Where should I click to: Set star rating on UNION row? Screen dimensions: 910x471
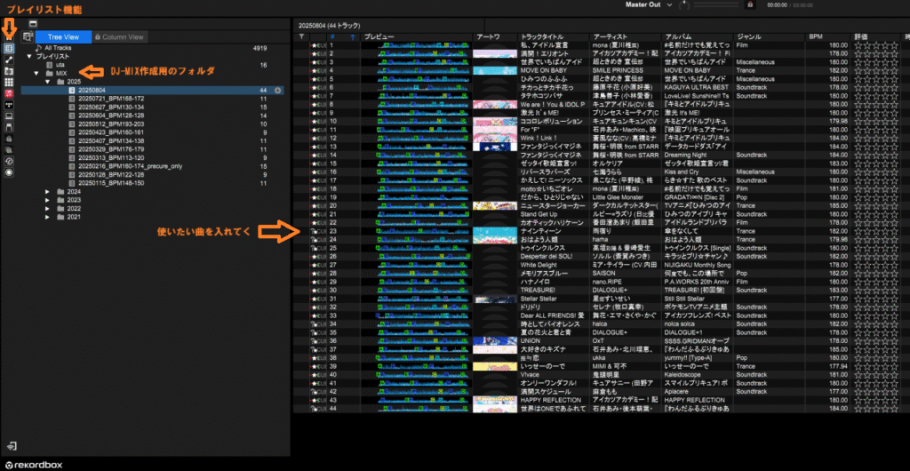pyautogui.click(x=876, y=341)
